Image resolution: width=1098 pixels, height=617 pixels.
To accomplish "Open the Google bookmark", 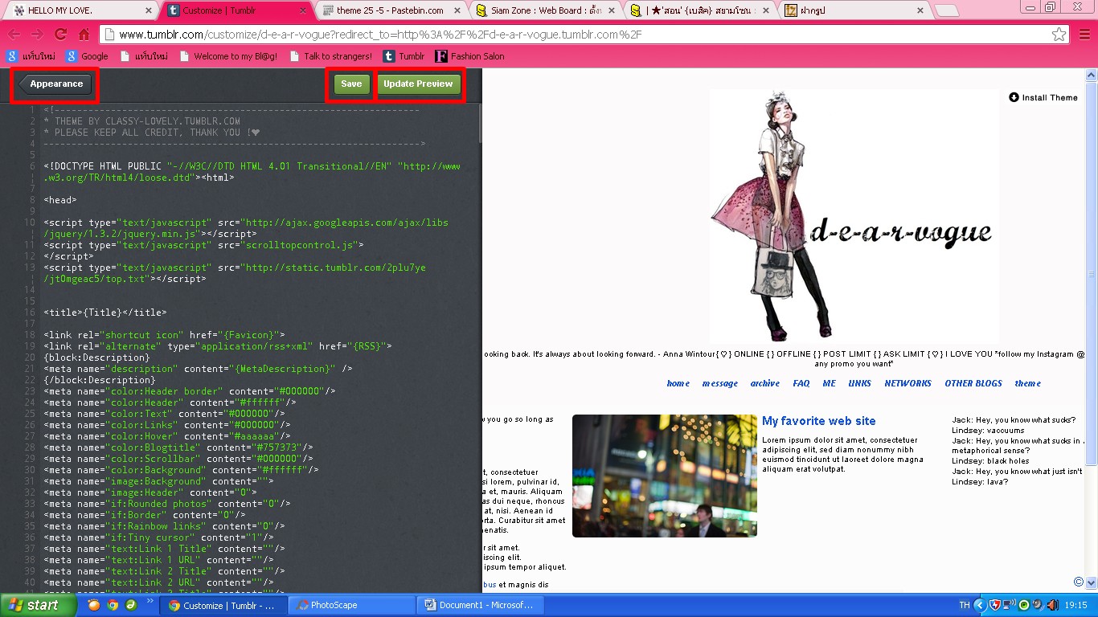I will tap(87, 56).
